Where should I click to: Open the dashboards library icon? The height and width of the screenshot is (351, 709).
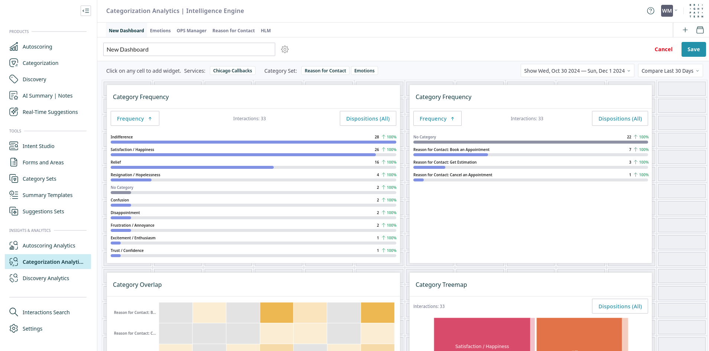pyautogui.click(x=700, y=30)
